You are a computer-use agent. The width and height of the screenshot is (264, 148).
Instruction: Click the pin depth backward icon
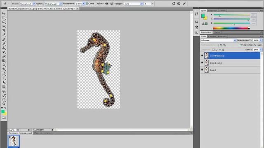pyautogui.click(x=111, y=4)
